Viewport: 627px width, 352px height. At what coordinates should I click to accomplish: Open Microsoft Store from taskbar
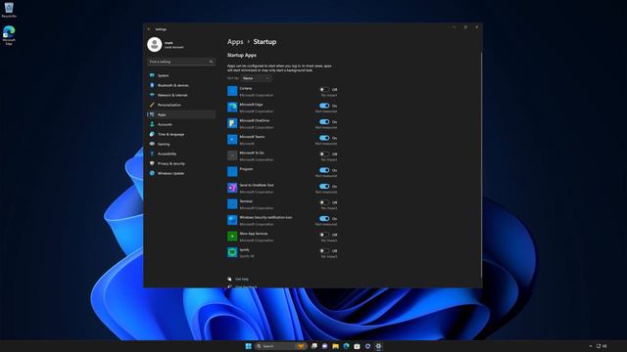coord(357,346)
